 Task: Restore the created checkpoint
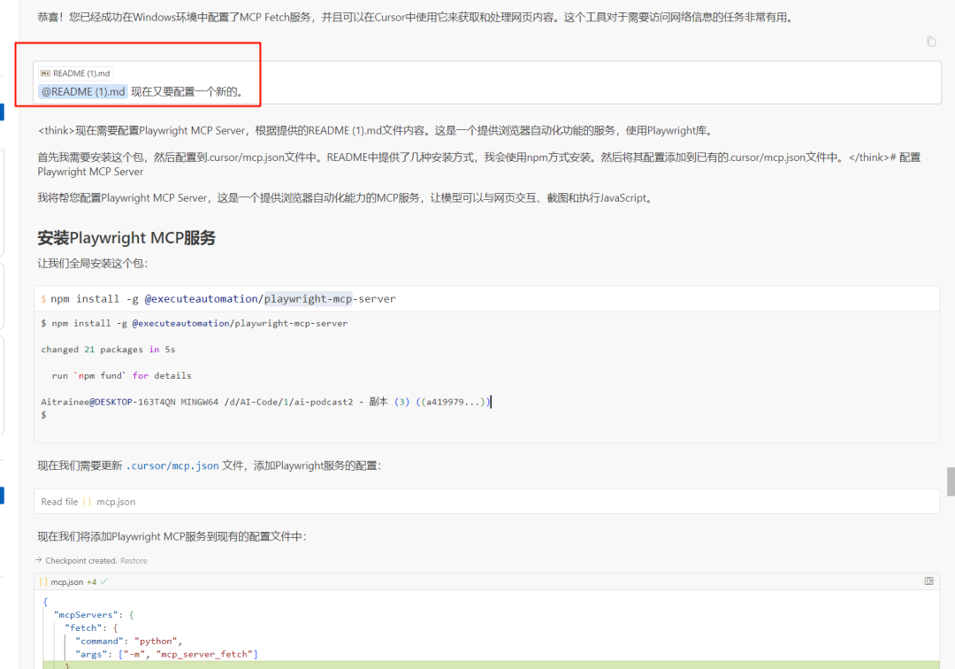click(x=134, y=560)
